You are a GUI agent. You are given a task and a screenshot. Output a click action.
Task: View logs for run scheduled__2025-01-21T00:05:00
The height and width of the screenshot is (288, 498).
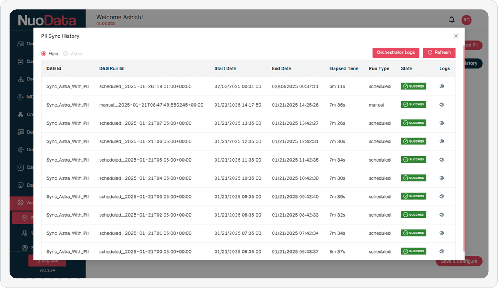tap(442, 252)
